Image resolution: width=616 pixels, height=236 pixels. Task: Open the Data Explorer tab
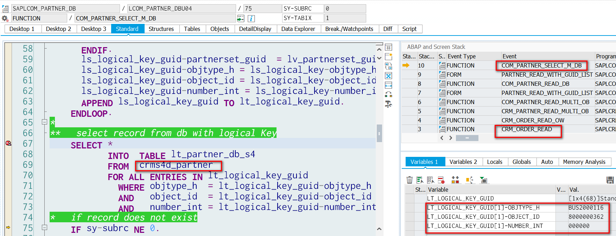coord(298,29)
